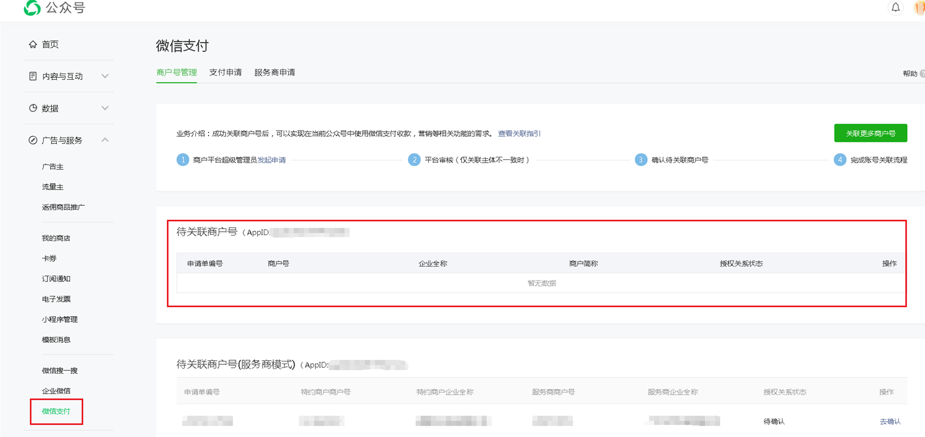Click the 内容与互动 document icon
This screenshot has height=437, width=925.
click(x=33, y=76)
